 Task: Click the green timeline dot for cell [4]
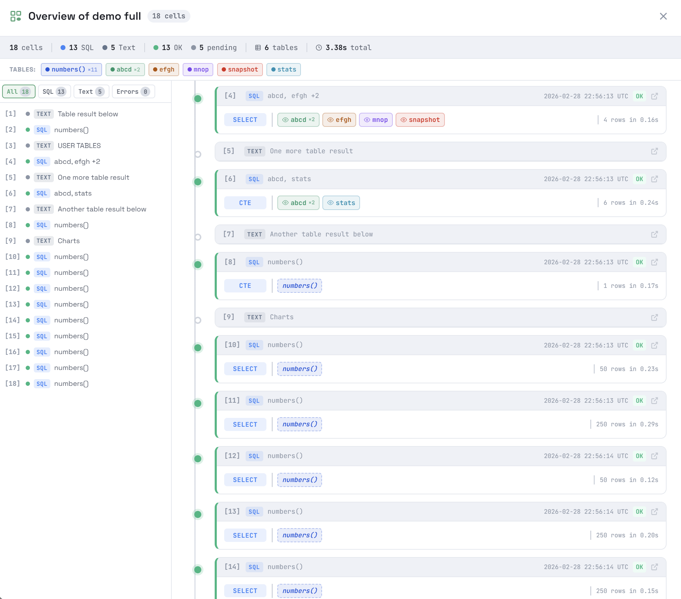click(x=198, y=99)
